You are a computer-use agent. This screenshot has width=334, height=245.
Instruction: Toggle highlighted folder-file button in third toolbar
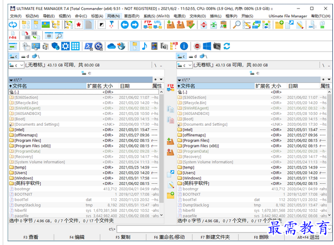[134, 46]
